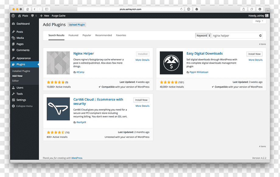Click the plugin search input field

click(235, 35)
